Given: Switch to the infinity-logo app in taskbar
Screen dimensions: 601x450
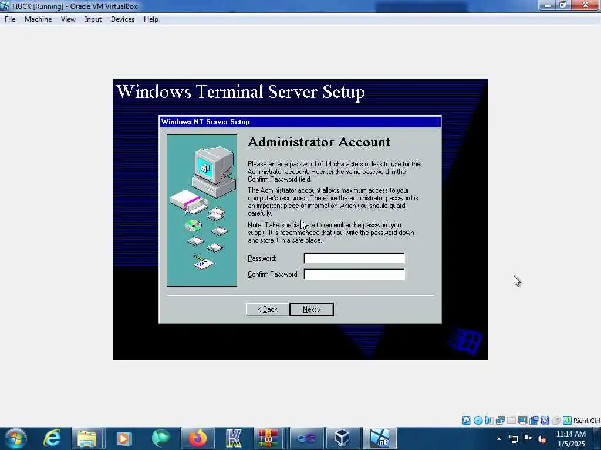Looking at the screenshot, I should pyautogui.click(x=306, y=438).
